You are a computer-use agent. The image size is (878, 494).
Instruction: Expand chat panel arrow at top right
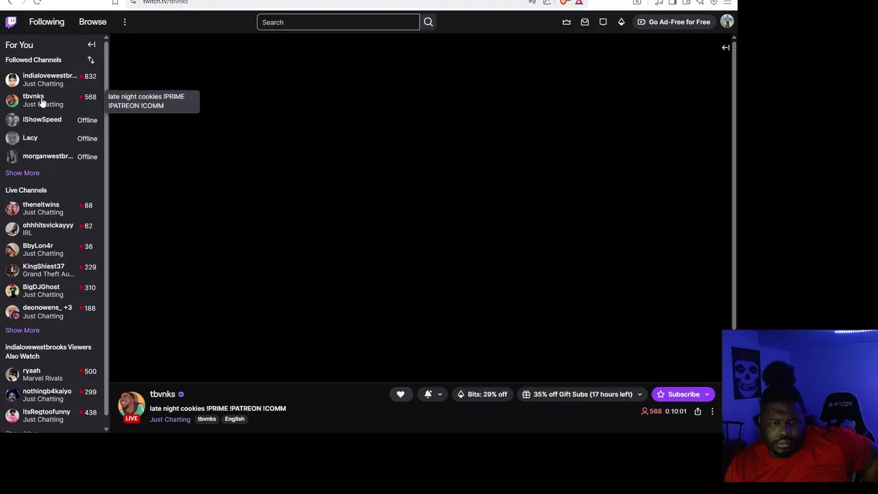click(x=726, y=47)
